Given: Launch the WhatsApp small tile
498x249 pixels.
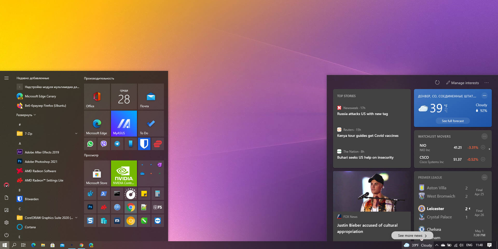Looking at the screenshot, I should (90, 144).
